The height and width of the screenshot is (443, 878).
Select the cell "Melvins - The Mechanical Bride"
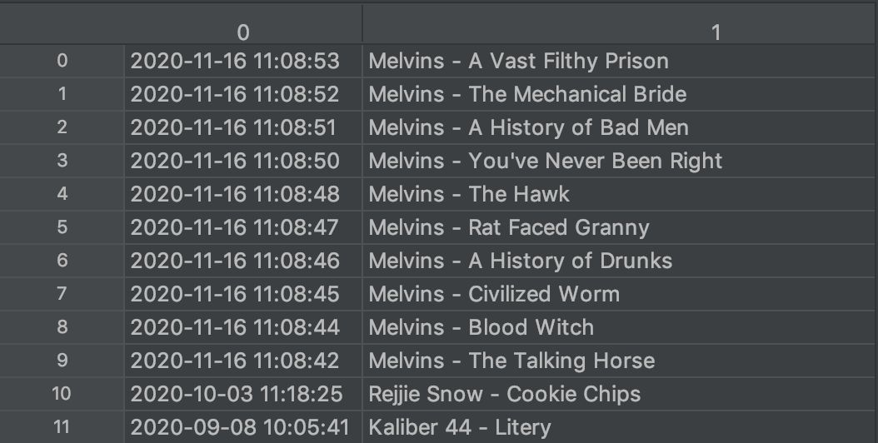527,94
